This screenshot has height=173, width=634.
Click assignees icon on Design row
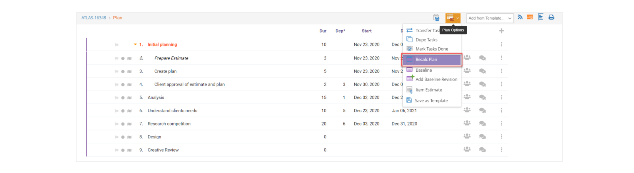(467, 137)
